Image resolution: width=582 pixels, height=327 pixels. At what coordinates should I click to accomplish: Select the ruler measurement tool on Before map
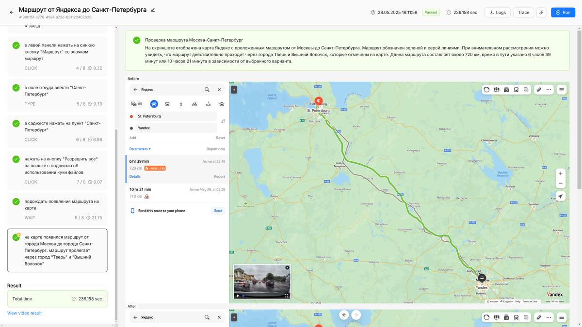(x=539, y=90)
